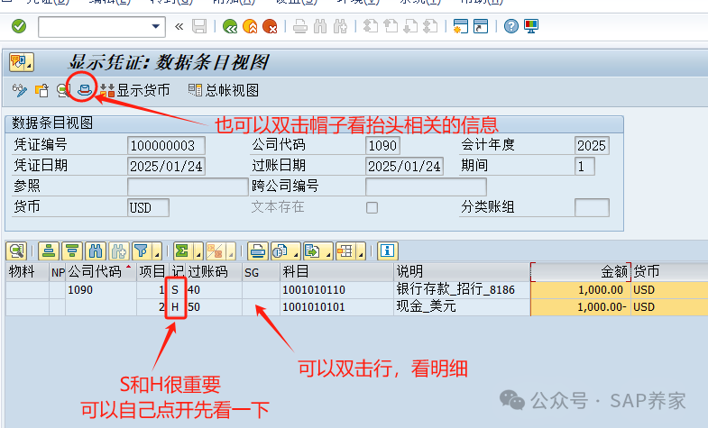Open a new session window icon
Screen dimensions: 708x428
(460, 27)
